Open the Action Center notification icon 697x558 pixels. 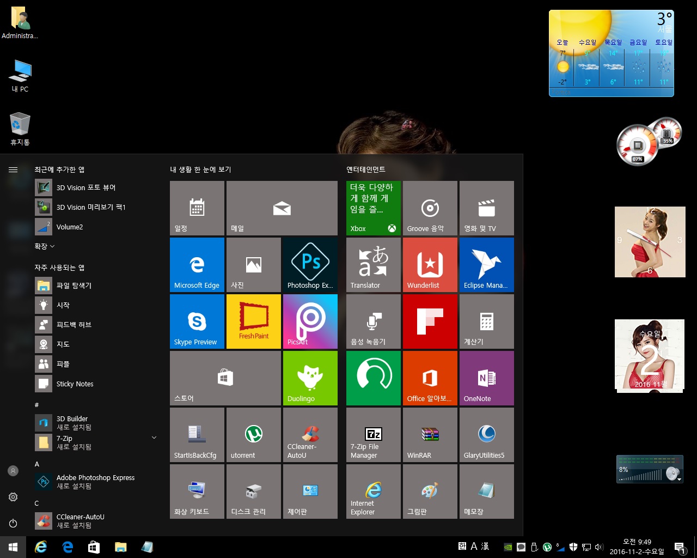680,547
